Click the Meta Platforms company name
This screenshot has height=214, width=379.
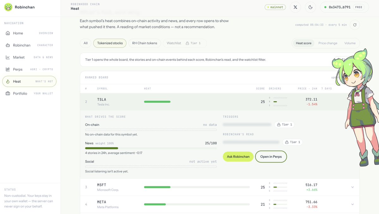[x=108, y=207]
